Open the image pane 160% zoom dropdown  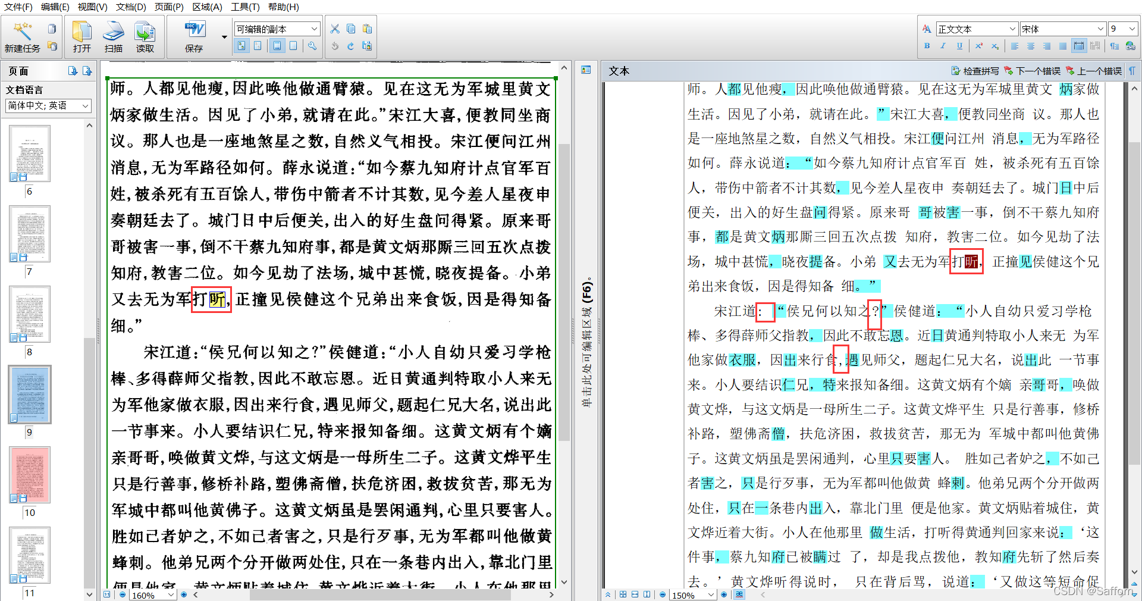(x=153, y=594)
